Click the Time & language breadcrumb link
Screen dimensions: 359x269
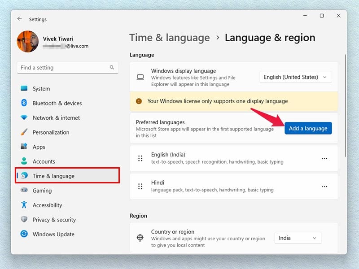(170, 38)
